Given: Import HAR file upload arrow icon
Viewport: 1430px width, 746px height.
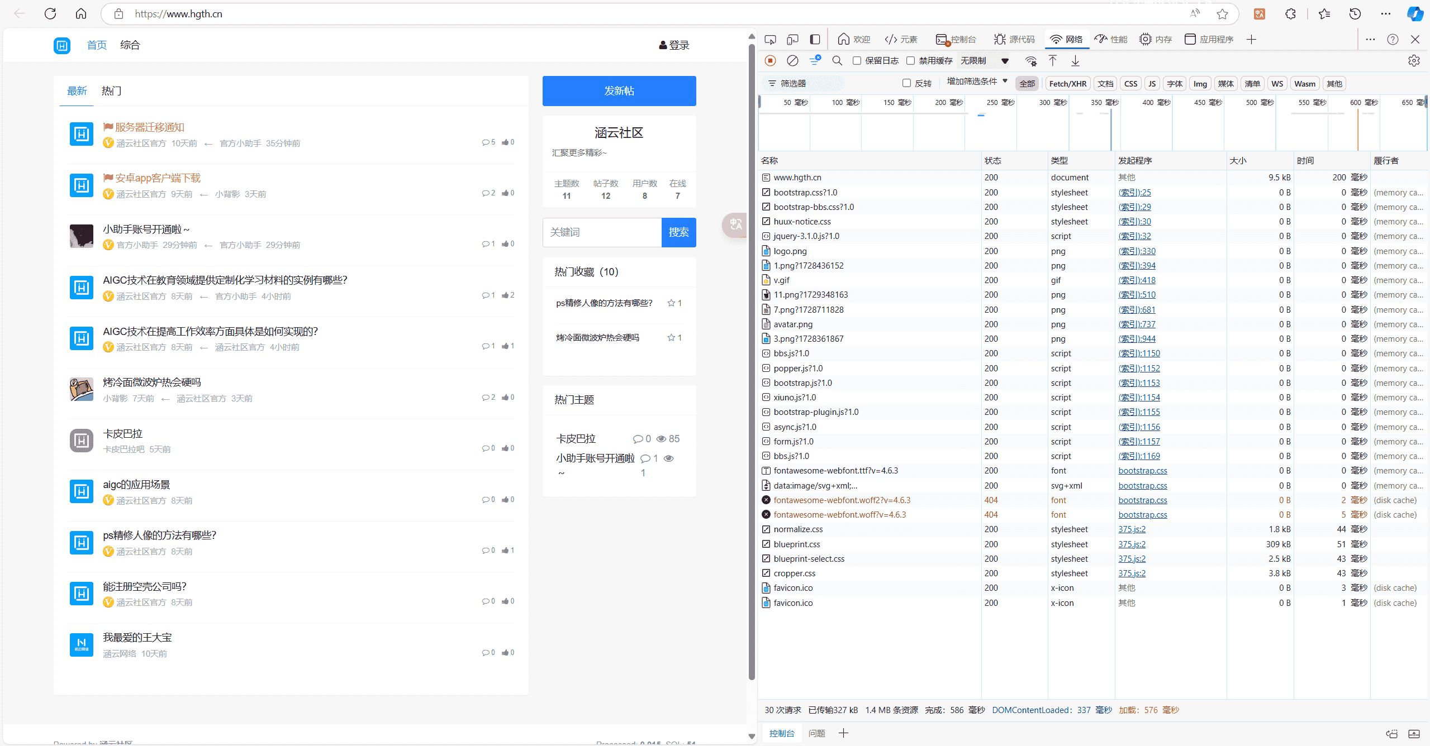Looking at the screenshot, I should click(1053, 60).
